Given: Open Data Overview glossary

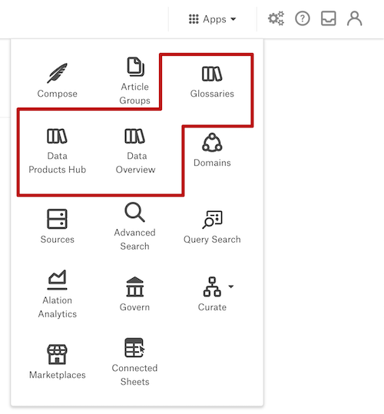Looking at the screenshot, I should tap(135, 151).
